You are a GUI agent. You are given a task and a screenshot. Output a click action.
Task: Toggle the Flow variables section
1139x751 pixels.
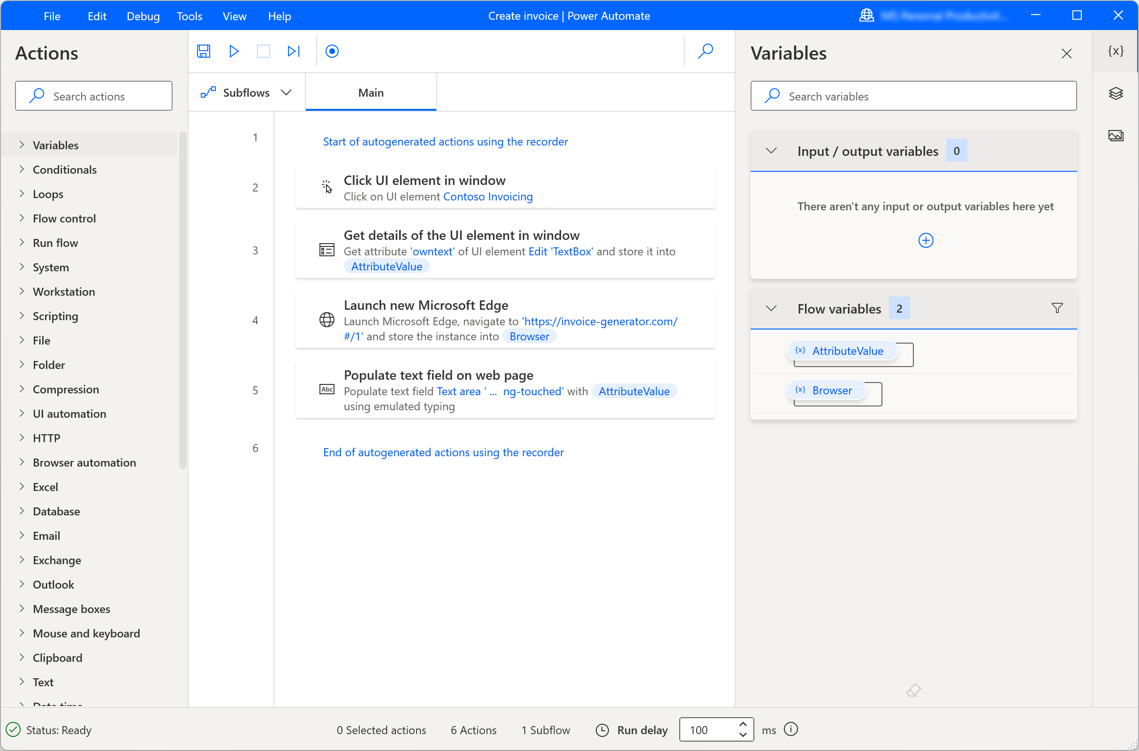pos(770,308)
